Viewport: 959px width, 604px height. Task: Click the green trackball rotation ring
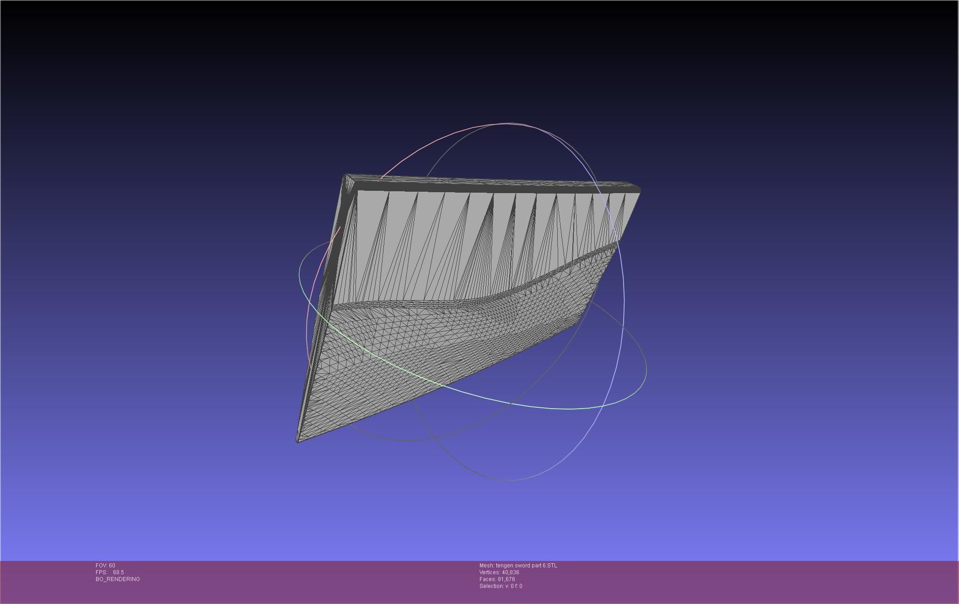(x=570, y=409)
